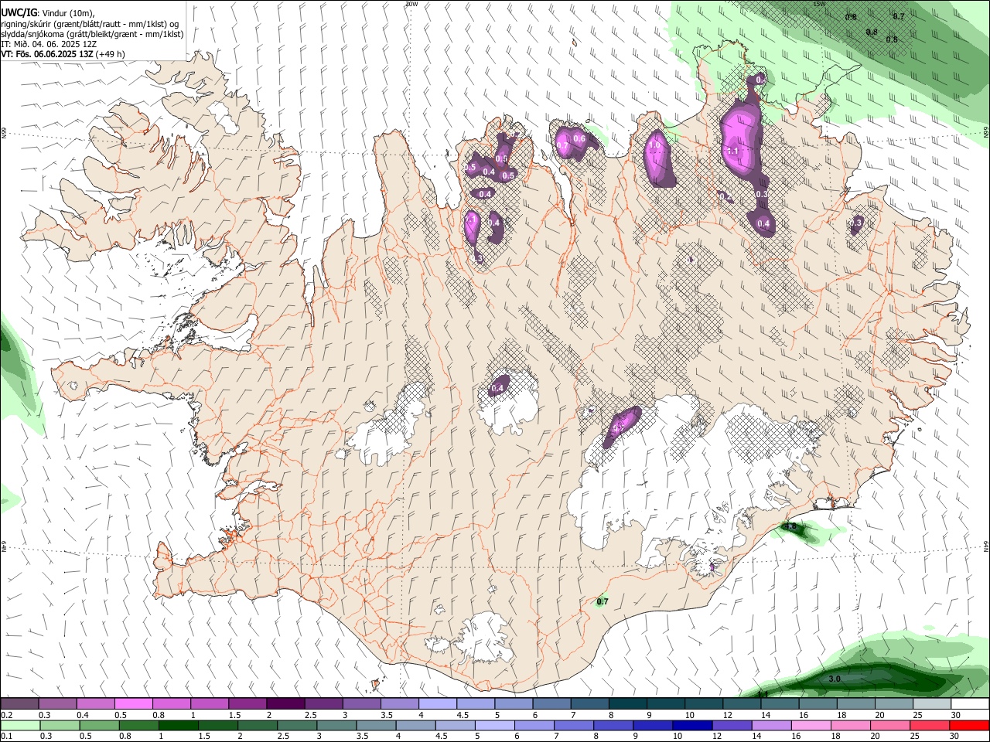Viewport: 990px width, 742px height.
Task: Click the '0.2' tick label on the snow scale
Action: point(8,715)
